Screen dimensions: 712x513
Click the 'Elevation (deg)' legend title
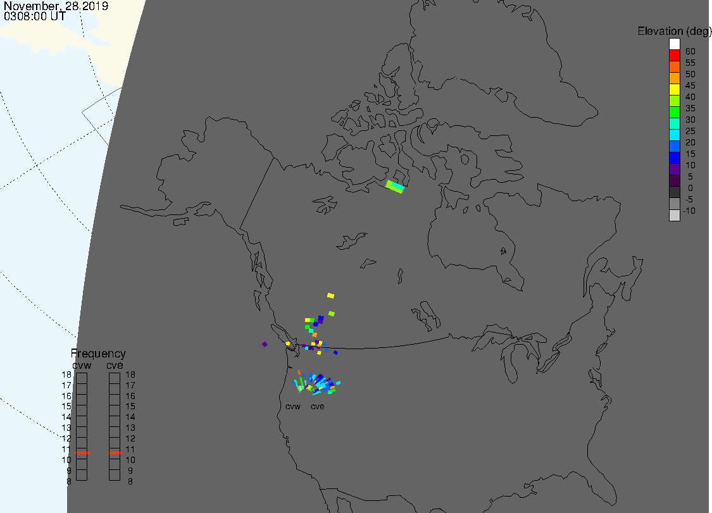point(674,32)
